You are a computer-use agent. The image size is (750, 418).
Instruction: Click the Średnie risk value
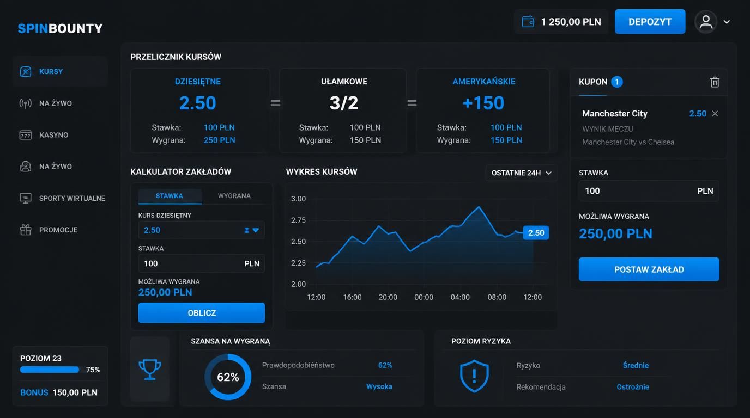coord(636,365)
